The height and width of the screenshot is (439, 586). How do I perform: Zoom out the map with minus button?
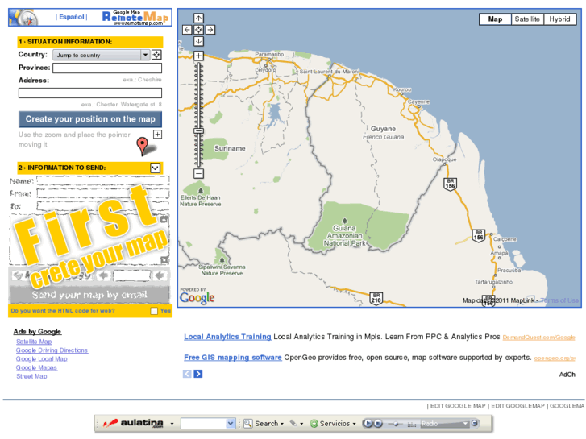point(198,173)
